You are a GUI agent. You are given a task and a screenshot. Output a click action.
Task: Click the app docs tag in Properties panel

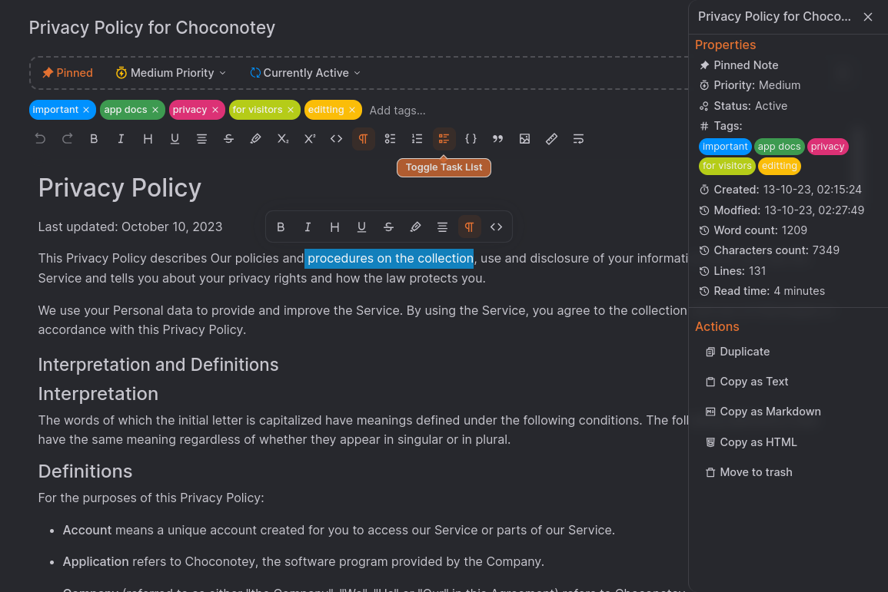pos(779,147)
